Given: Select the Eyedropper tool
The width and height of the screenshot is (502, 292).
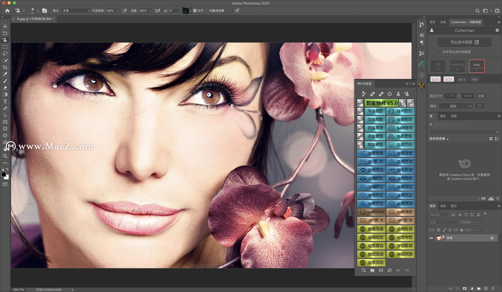Looking at the screenshot, I should point(5,74).
